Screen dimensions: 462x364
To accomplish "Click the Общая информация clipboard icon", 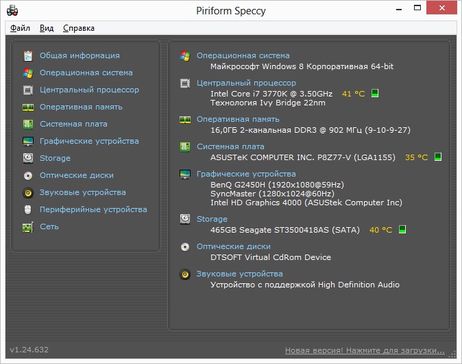I will (x=28, y=55).
